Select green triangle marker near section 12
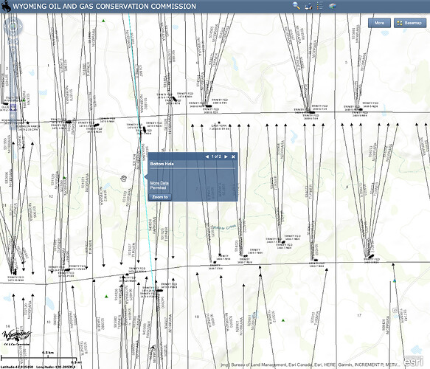Screen dimensions: 430x369 (x=65, y=178)
